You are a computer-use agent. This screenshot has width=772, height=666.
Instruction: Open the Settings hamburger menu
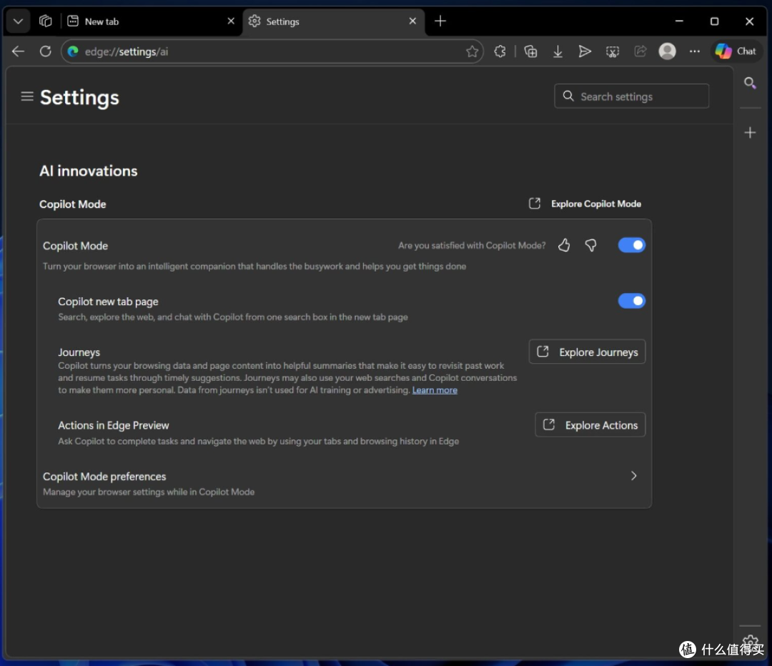click(27, 96)
